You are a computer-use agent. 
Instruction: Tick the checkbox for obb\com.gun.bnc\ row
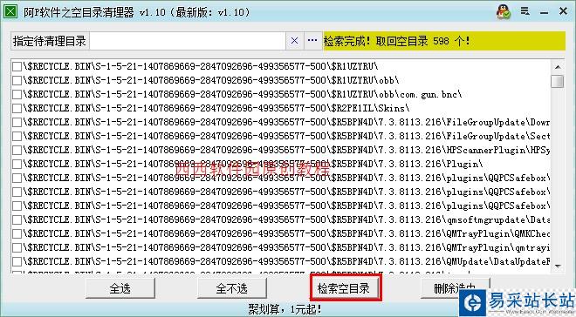pyautogui.click(x=17, y=94)
